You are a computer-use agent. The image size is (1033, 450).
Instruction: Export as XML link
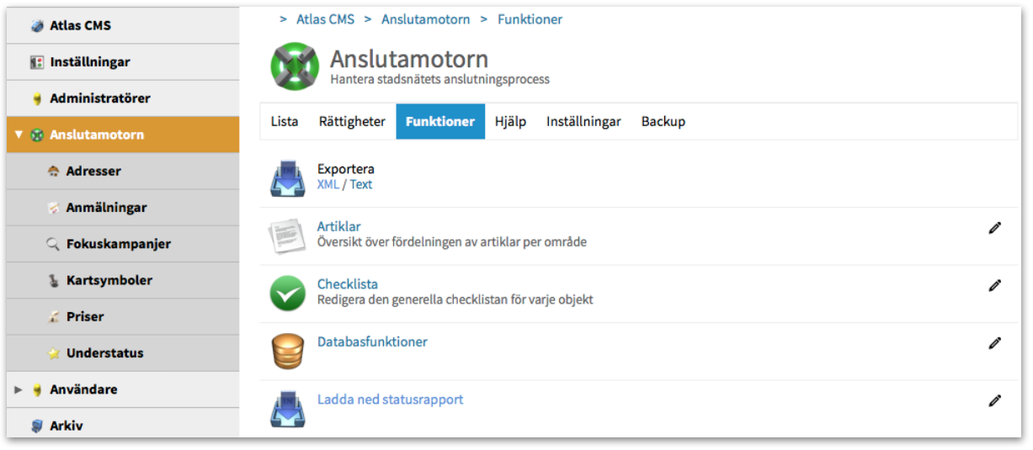click(x=327, y=184)
